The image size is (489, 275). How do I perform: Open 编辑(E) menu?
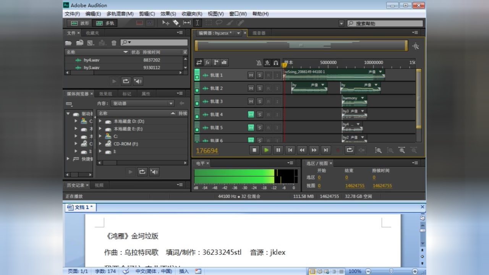click(x=93, y=14)
